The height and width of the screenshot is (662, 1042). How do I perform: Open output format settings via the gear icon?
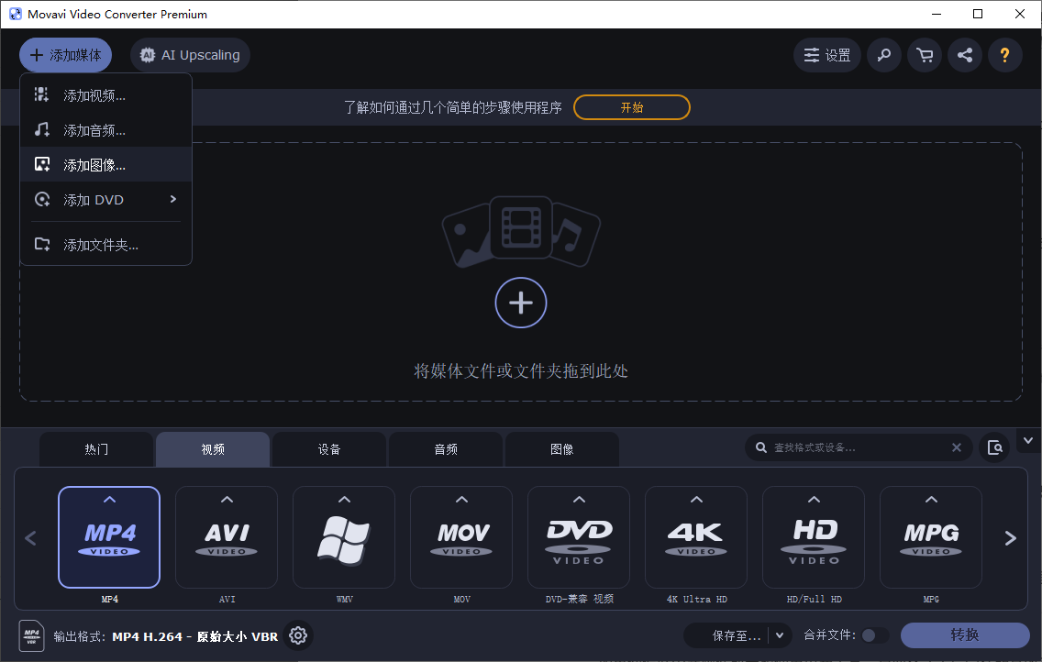point(297,634)
